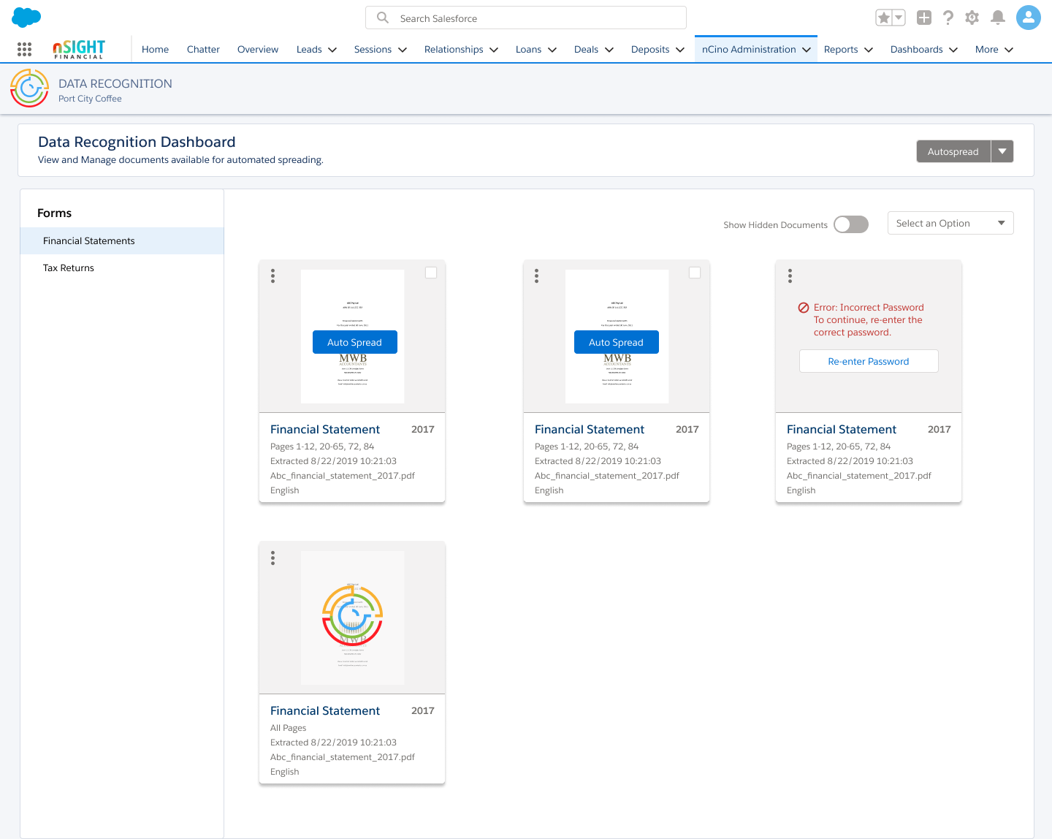Open the user profile avatar
This screenshot has width=1052, height=839.
[x=1029, y=18]
